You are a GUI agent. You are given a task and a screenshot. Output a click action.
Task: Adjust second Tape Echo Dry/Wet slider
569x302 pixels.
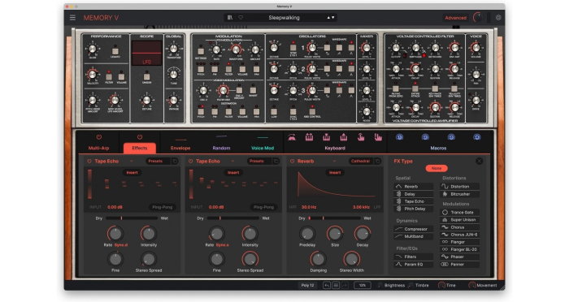(x=232, y=218)
